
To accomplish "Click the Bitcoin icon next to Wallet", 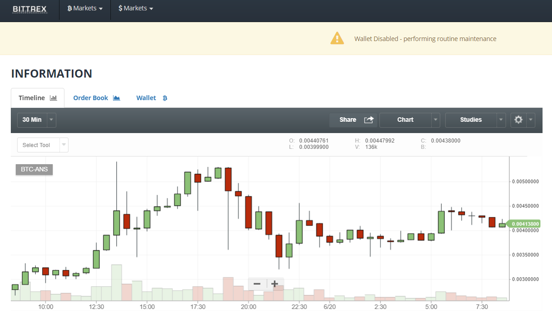I will coord(165,98).
